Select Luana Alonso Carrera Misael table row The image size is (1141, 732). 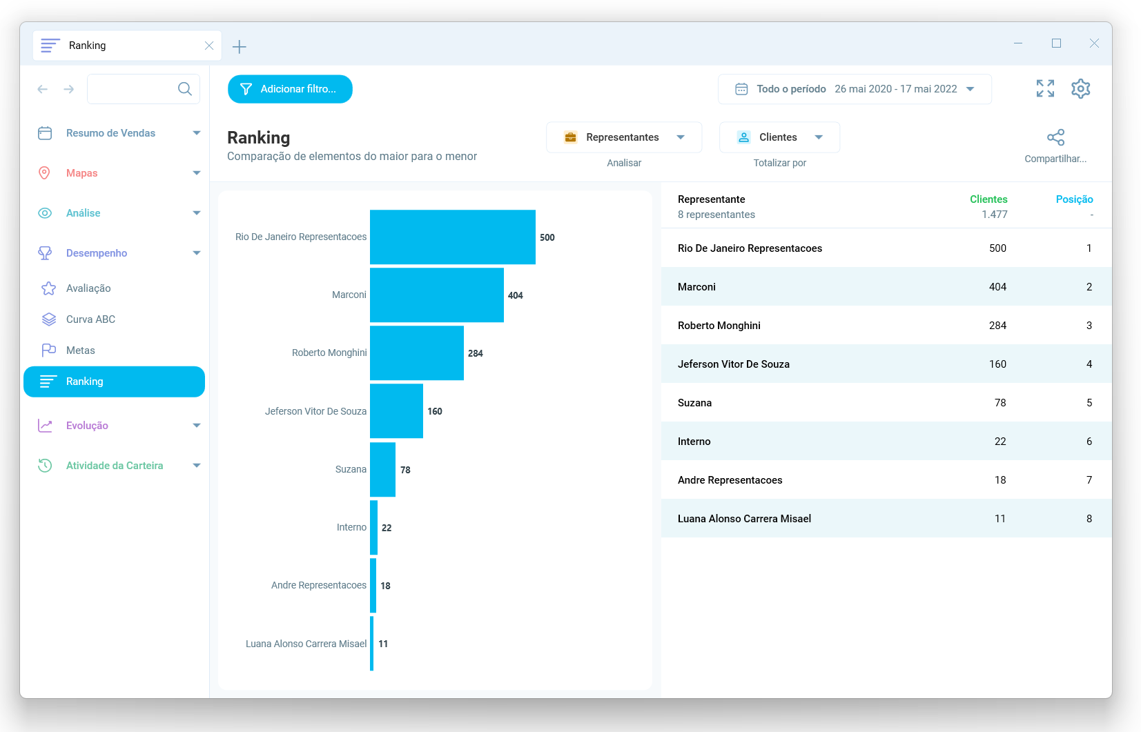tap(886, 519)
